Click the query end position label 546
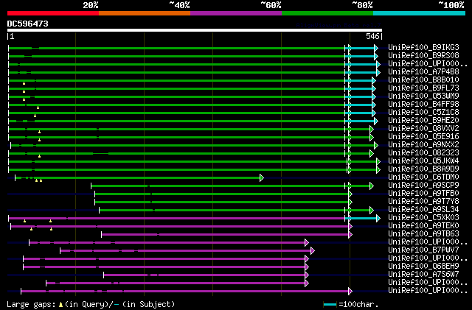This screenshot has height=310, width=472. pyautogui.click(x=372, y=36)
